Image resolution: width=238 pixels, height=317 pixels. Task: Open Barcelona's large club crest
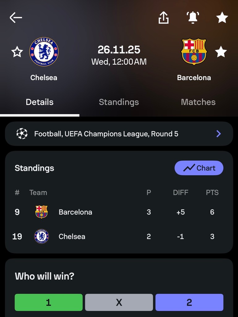tap(194, 52)
